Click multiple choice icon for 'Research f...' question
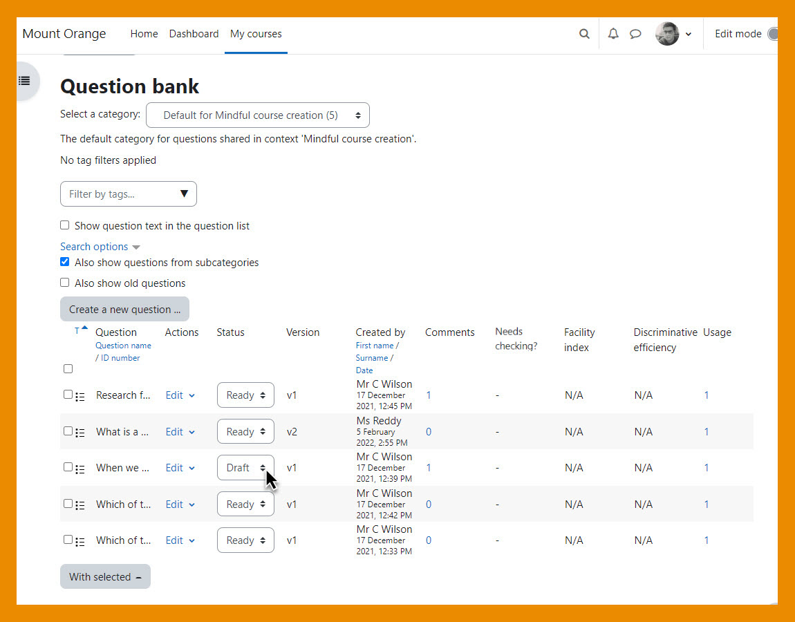Image resolution: width=795 pixels, height=622 pixels. (x=80, y=396)
